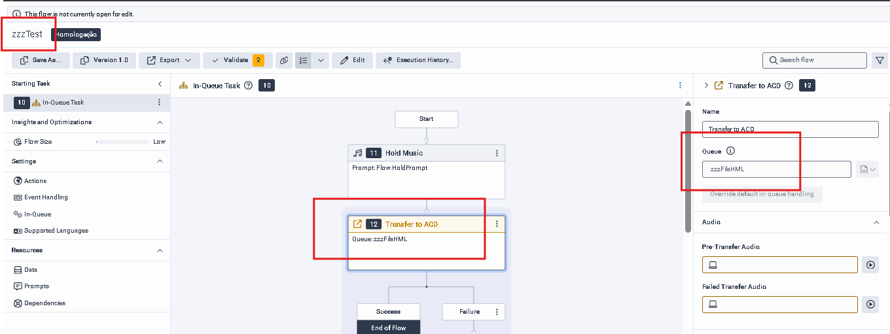Click the sidebar In-Queue Task hierarchy icon
The height and width of the screenshot is (334, 890).
[x=36, y=103]
